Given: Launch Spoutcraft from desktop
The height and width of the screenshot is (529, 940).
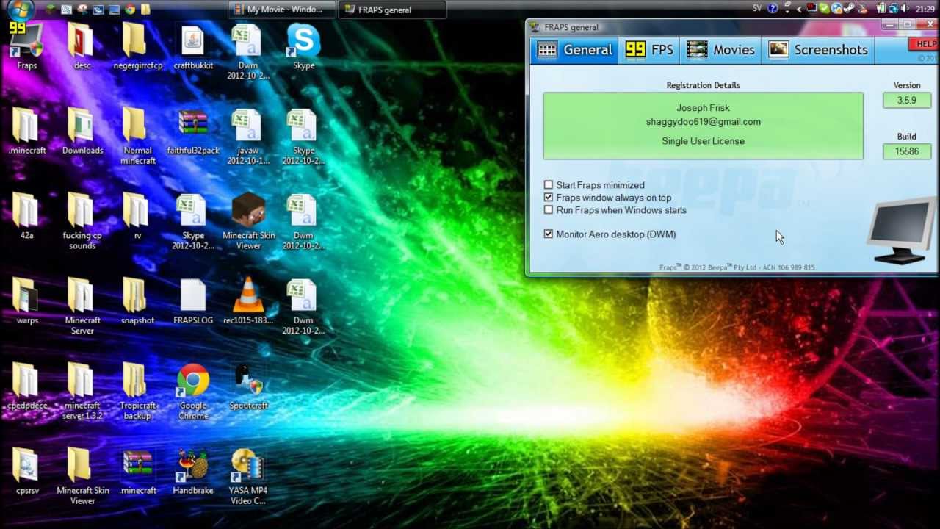Looking at the screenshot, I should [248, 386].
